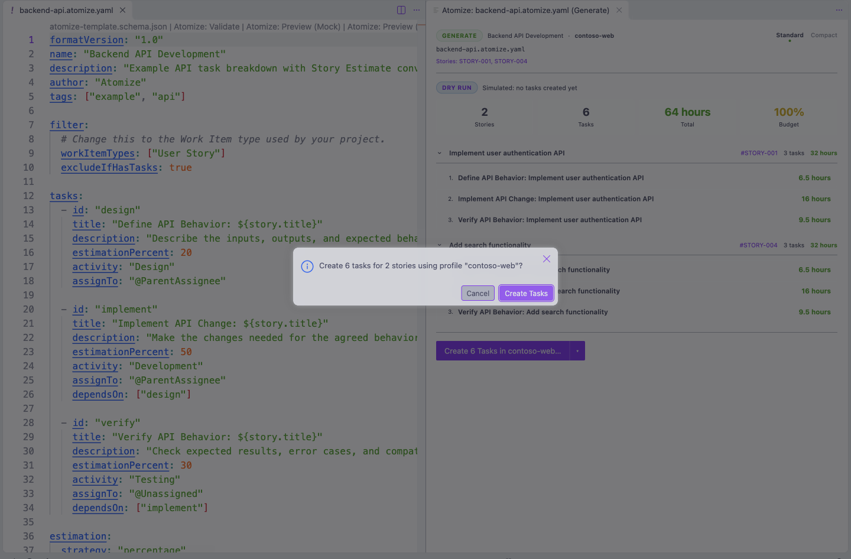This screenshot has width=851, height=559.
Task: Open the #STORY-001 link
Action: click(759, 153)
